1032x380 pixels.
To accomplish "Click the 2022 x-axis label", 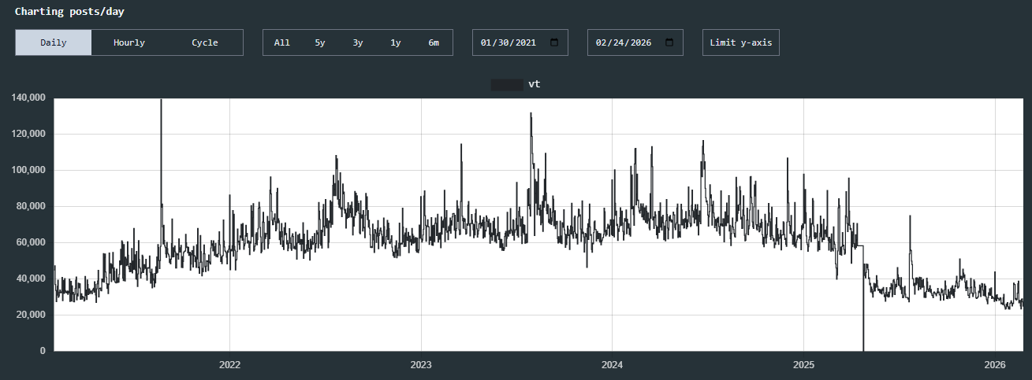I will tap(229, 365).
